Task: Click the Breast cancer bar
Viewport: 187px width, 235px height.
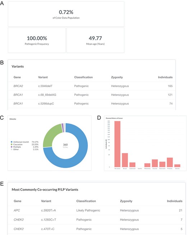Action: click(125, 160)
